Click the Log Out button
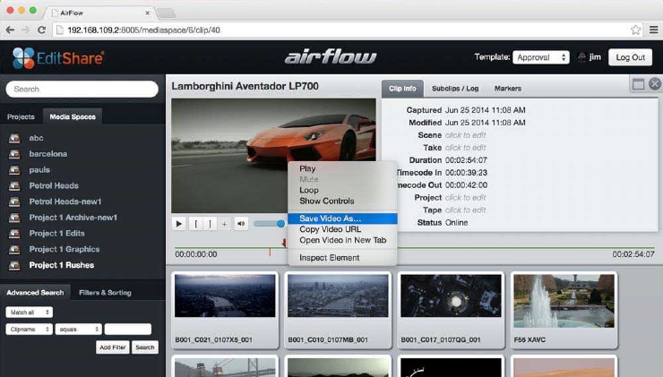Image resolution: width=663 pixels, height=377 pixels. point(630,57)
